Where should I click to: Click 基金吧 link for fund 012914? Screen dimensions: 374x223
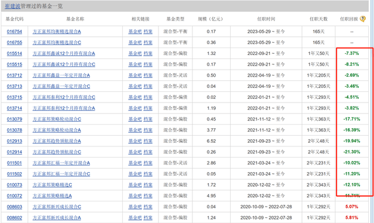click(135, 152)
